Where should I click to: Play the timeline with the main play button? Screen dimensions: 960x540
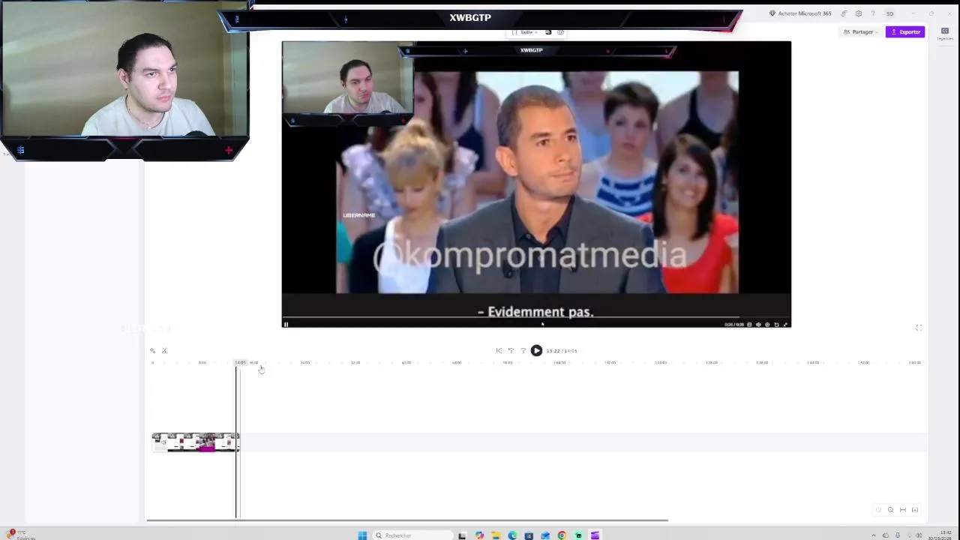click(x=536, y=350)
